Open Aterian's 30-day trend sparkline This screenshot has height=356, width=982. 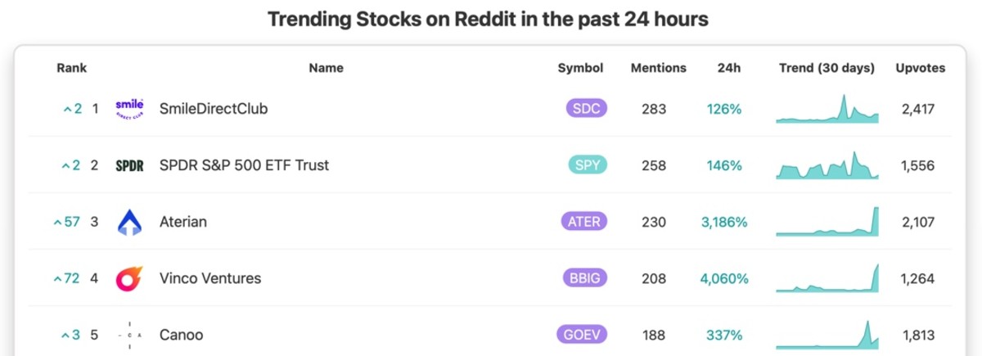coord(827,222)
